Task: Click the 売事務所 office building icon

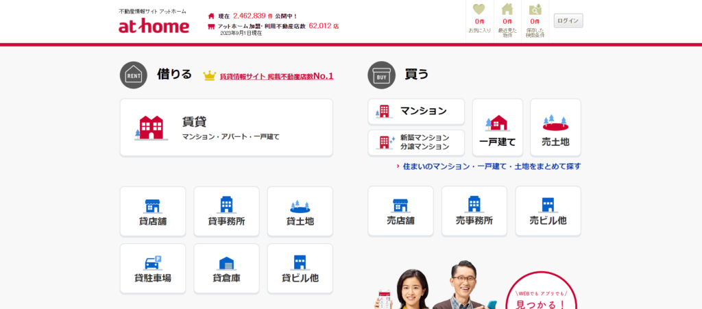Action: pyautogui.click(x=474, y=205)
